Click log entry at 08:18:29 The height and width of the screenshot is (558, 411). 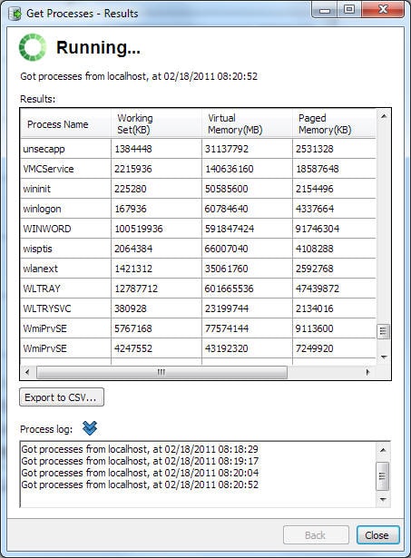140,449
